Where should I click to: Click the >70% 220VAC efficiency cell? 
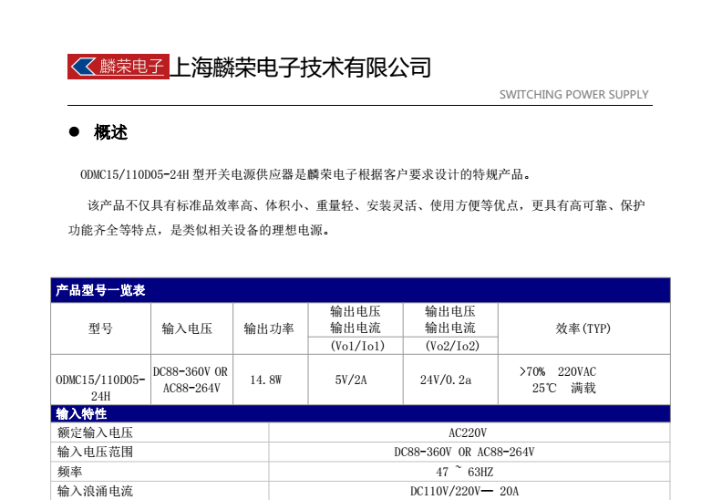click(x=583, y=380)
